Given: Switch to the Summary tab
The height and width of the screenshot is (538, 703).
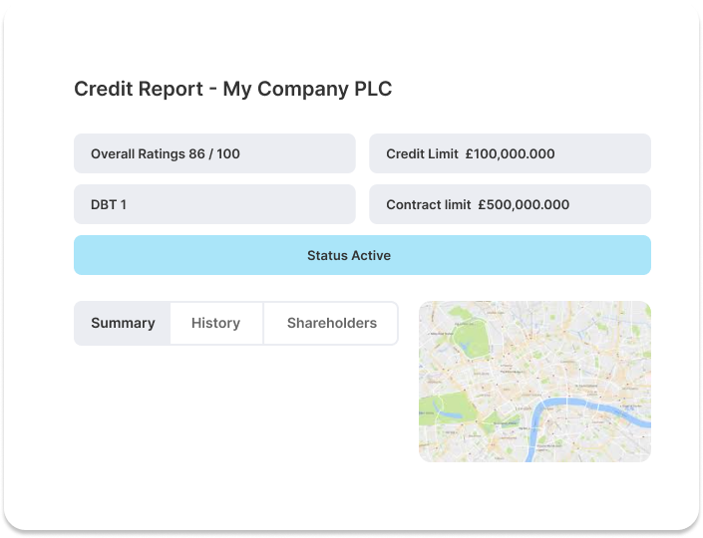Looking at the screenshot, I should click(x=123, y=323).
